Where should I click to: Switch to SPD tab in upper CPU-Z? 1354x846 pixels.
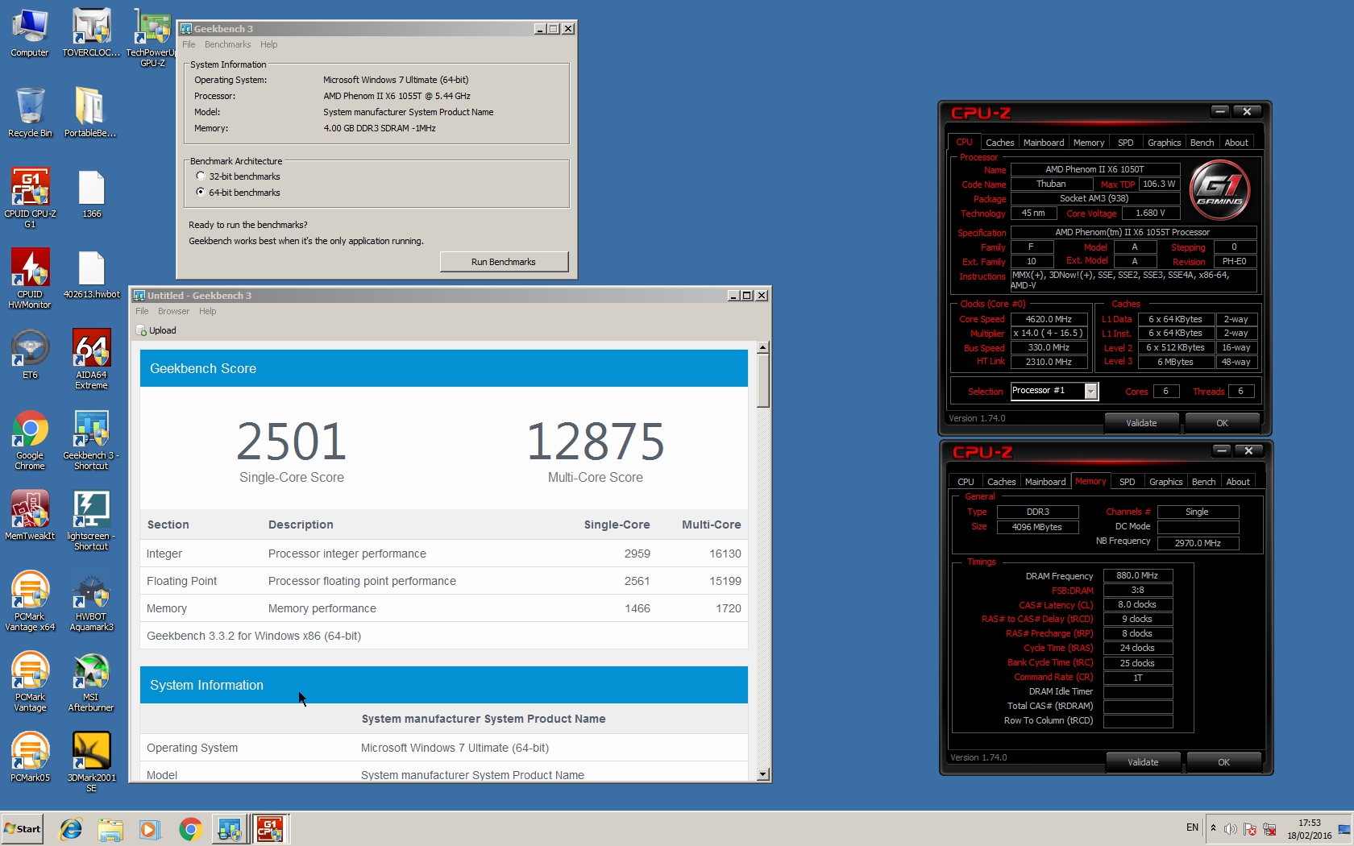pos(1126,143)
